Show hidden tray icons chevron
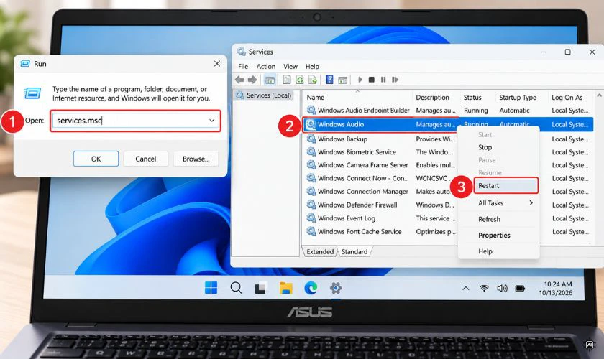 pyautogui.click(x=466, y=288)
